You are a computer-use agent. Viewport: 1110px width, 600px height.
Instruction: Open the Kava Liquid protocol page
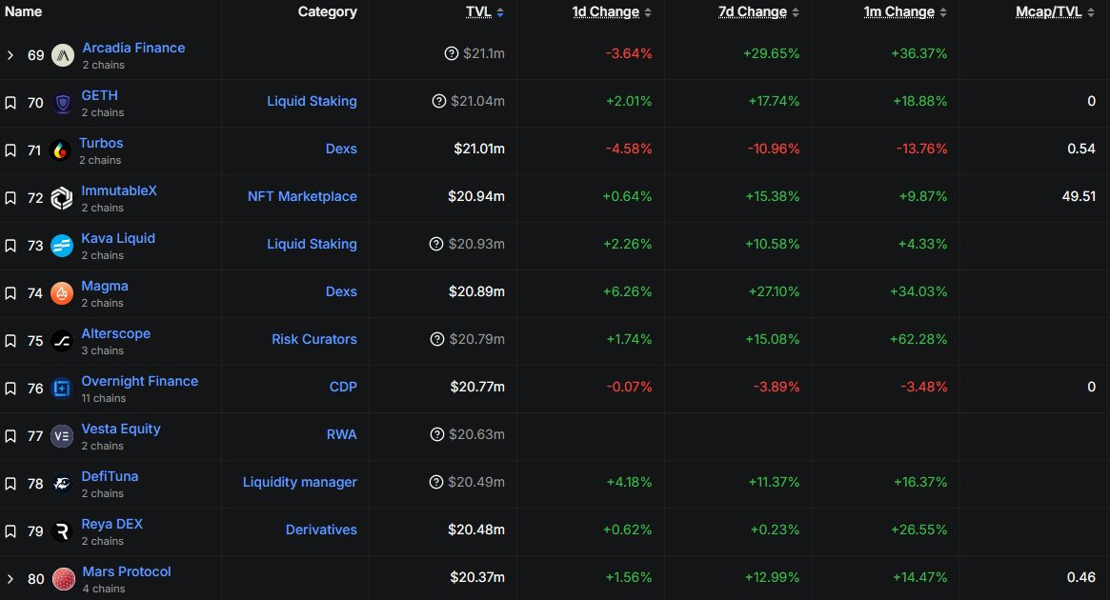pyautogui.click(x=118, y=238)
